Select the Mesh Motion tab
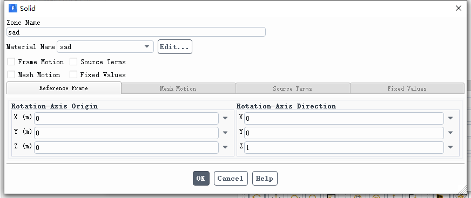Screen dimensions: 471x198 point(178,88)
